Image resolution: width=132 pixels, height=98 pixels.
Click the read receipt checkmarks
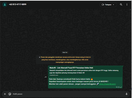pos(121,87)
